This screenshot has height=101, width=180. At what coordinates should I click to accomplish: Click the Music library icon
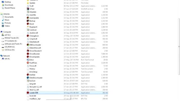pos(3,20)
